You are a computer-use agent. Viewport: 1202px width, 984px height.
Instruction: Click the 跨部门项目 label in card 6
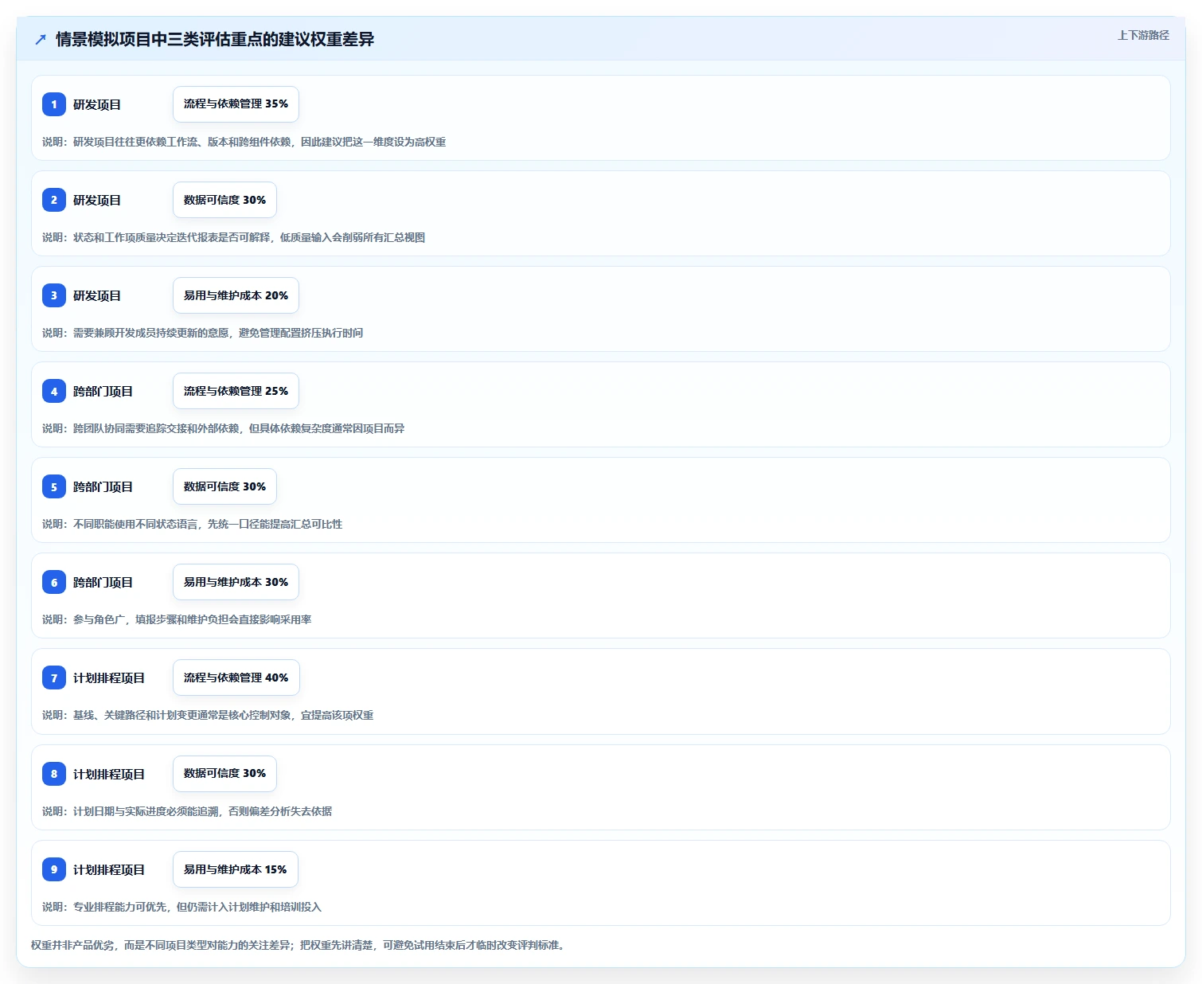tap(103, 582)
